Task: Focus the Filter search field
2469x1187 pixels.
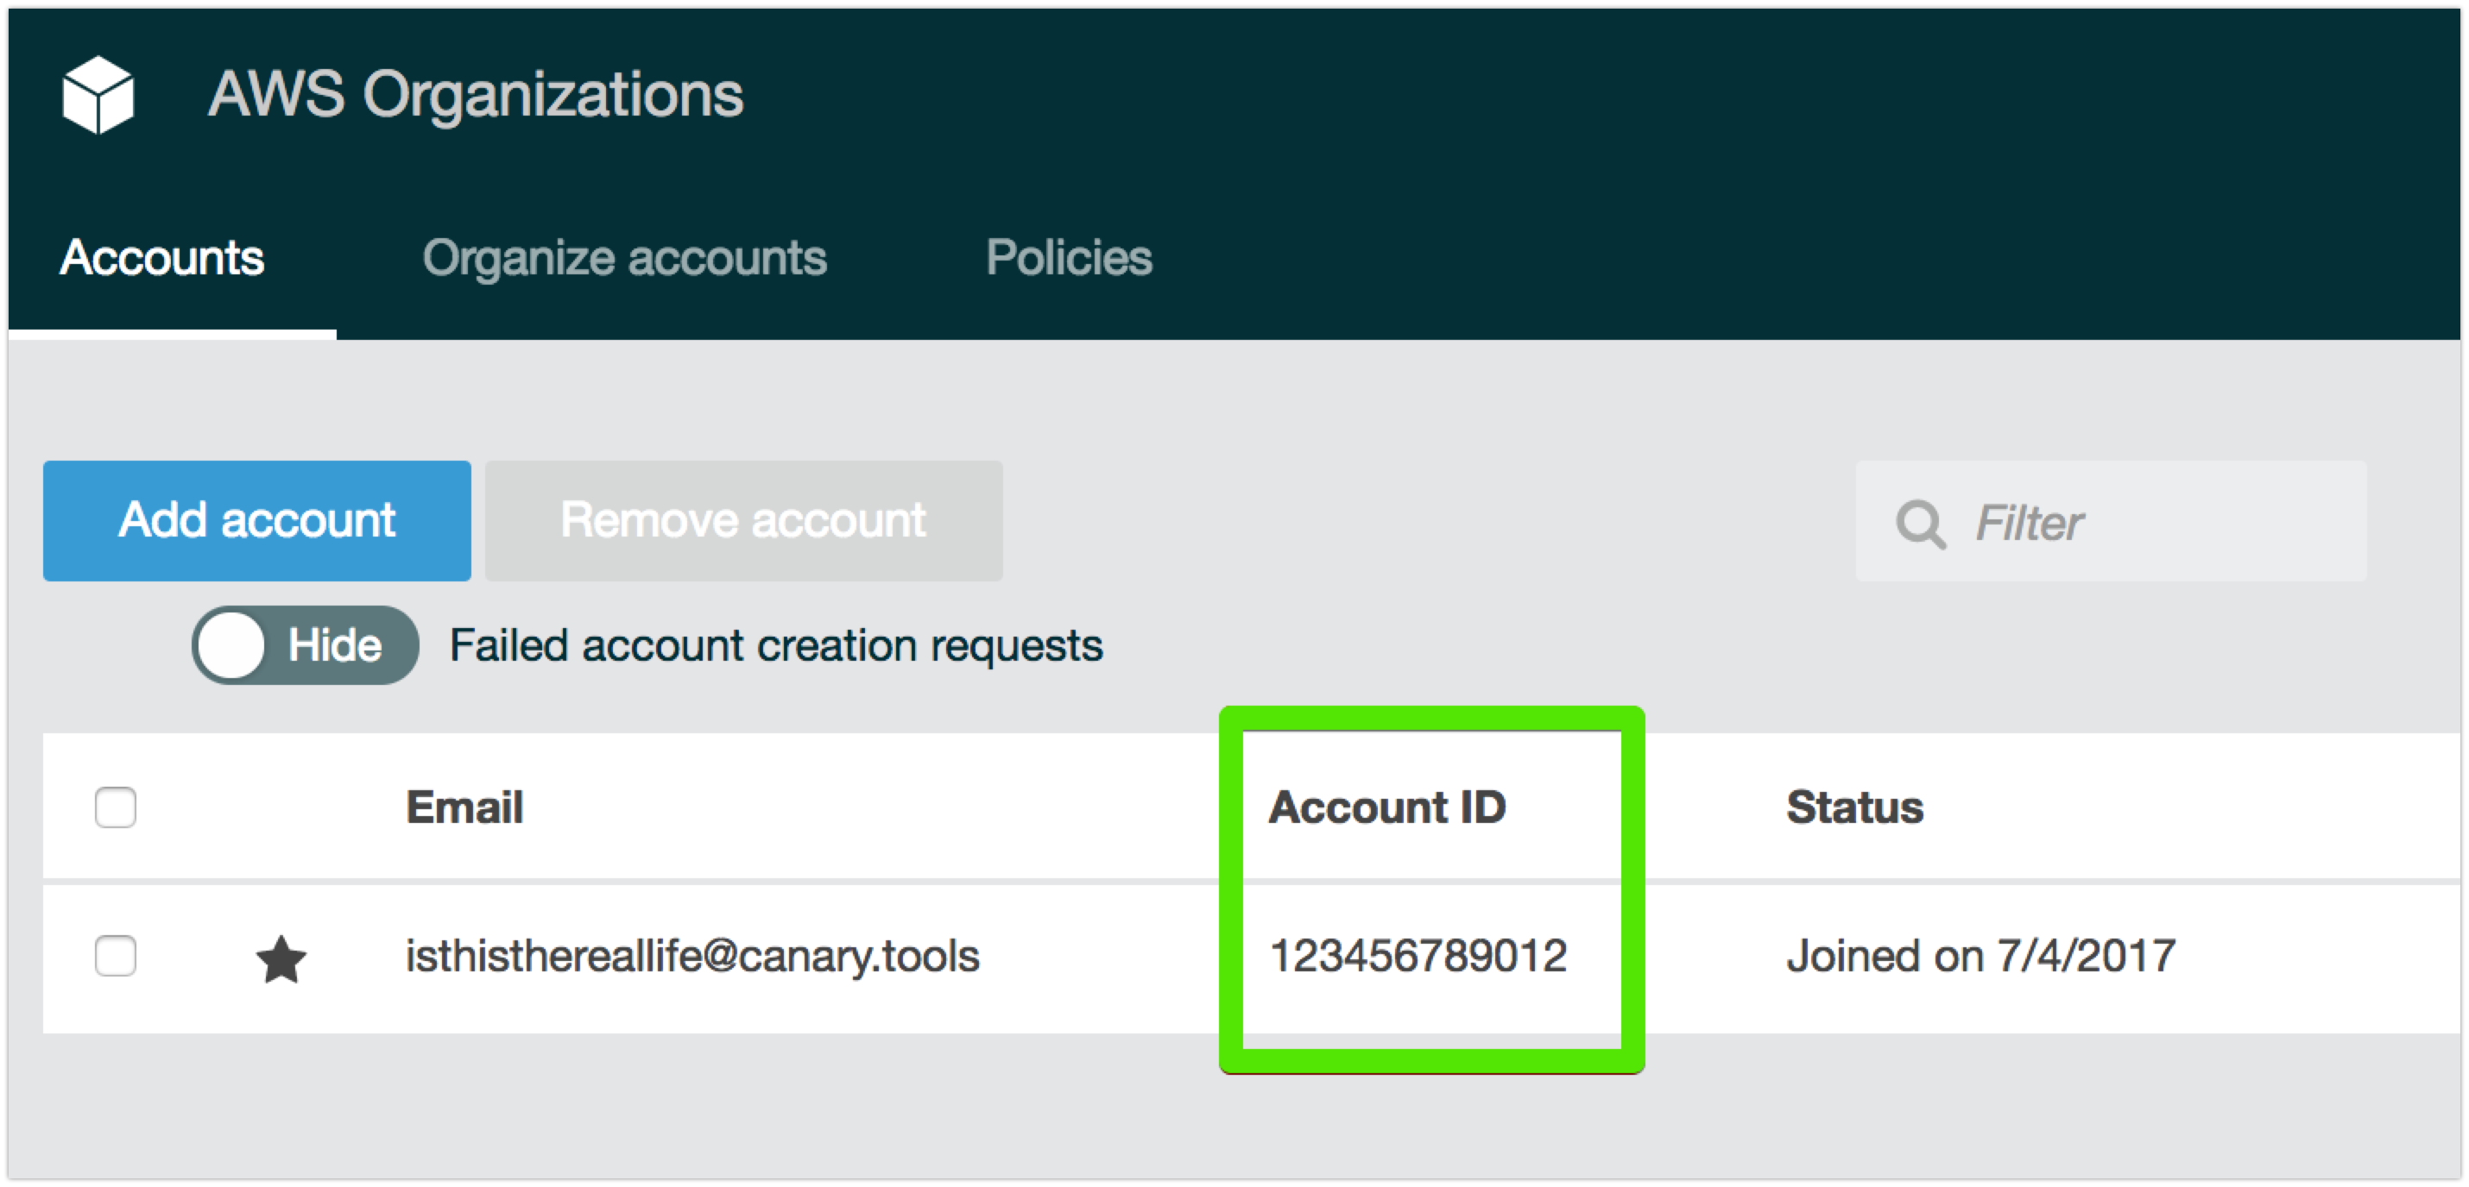Action: pyautogui.click(x=2111, y=520)
